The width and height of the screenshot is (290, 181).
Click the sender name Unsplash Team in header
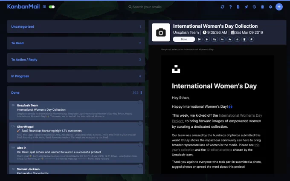point(186,32)
